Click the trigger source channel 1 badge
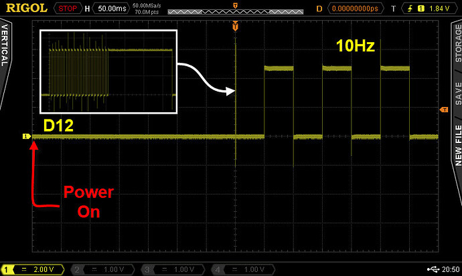Viewport: 462px width, 276px height. [420, 9]
